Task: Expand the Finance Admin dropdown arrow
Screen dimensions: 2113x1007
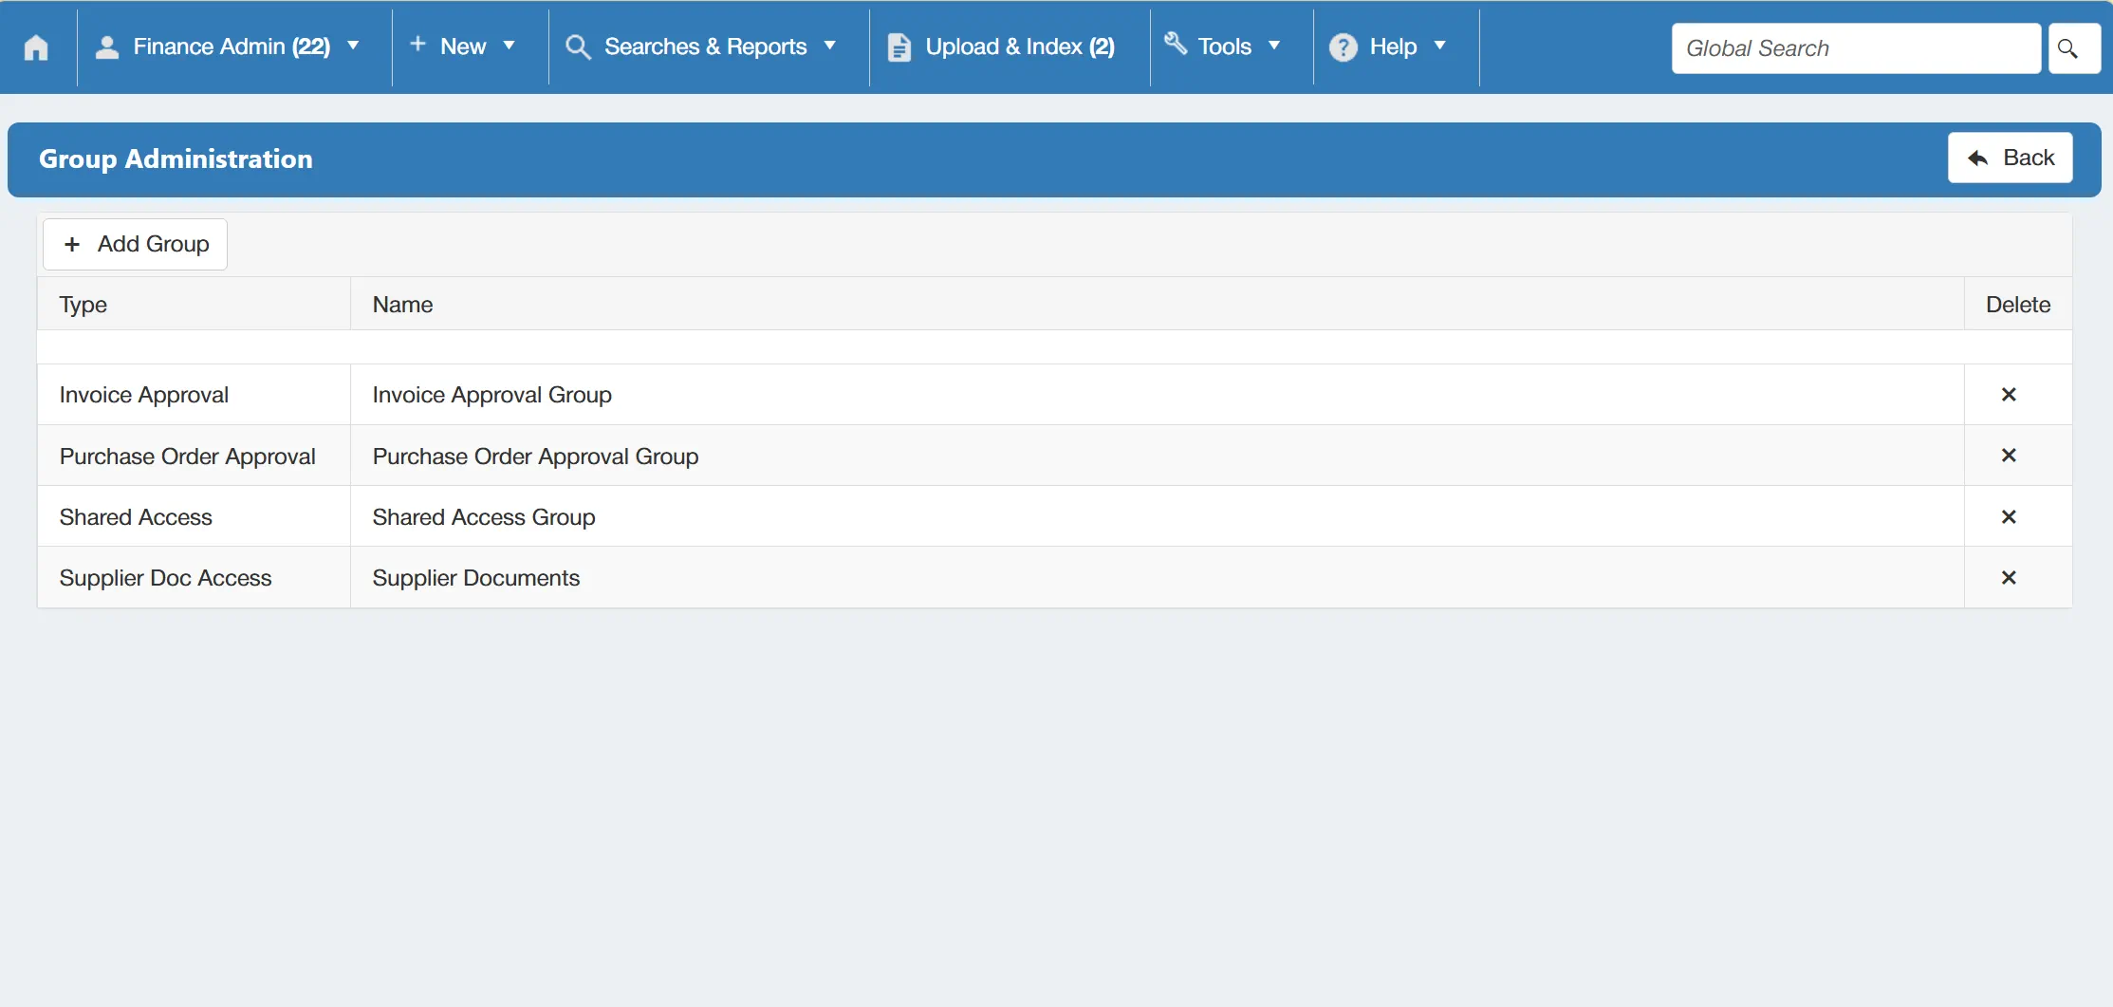Action: coord(353,46)
